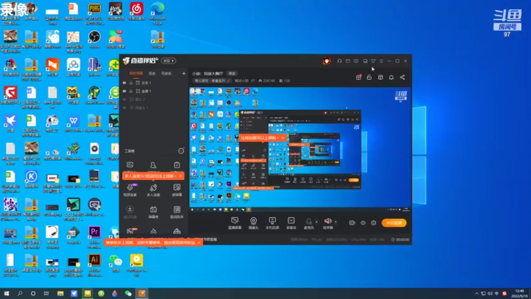Open Windows Start menu

[7, 294]
